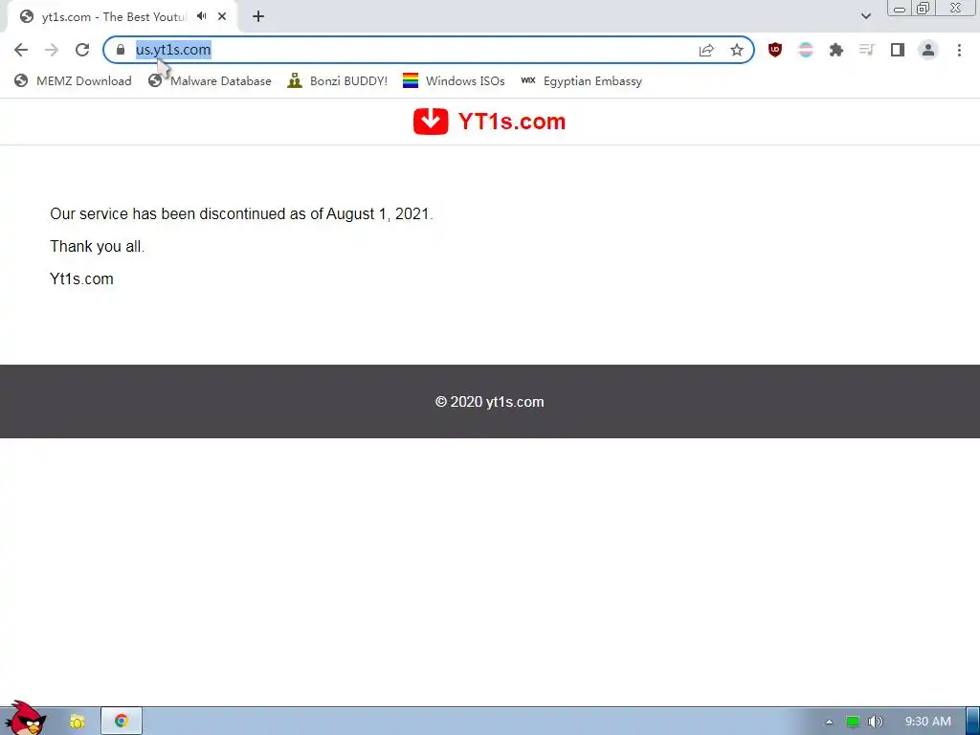Open Egyptian Embassy bookmark
980x735 pixels.
pos(581,80)
